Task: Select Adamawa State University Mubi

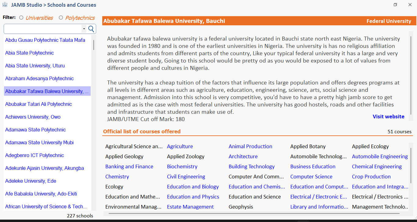Action: 39,142
